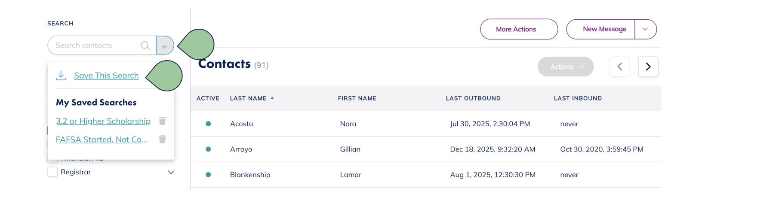Open the 3.2 or Higher Scholarship search
This screenshot has width=782, height=206.
click(103, 121)
